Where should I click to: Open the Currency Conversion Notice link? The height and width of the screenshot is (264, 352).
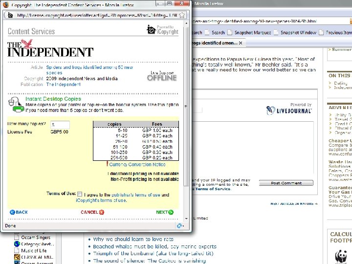[137, 164]
